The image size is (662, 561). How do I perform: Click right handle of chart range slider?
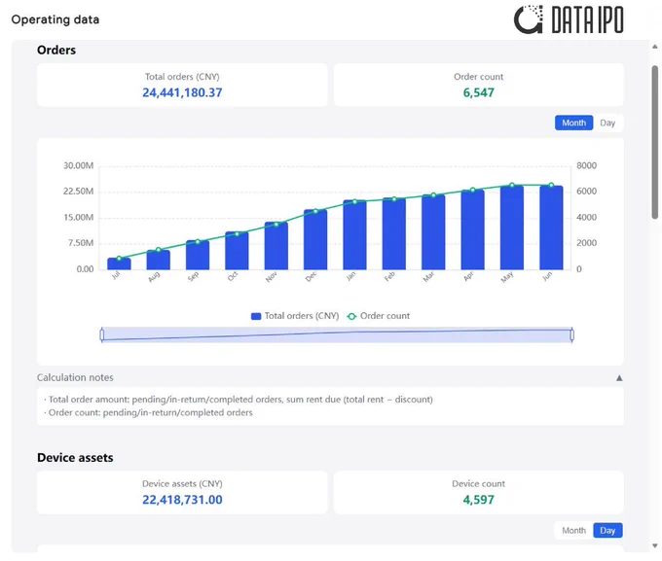coord(572,334)
